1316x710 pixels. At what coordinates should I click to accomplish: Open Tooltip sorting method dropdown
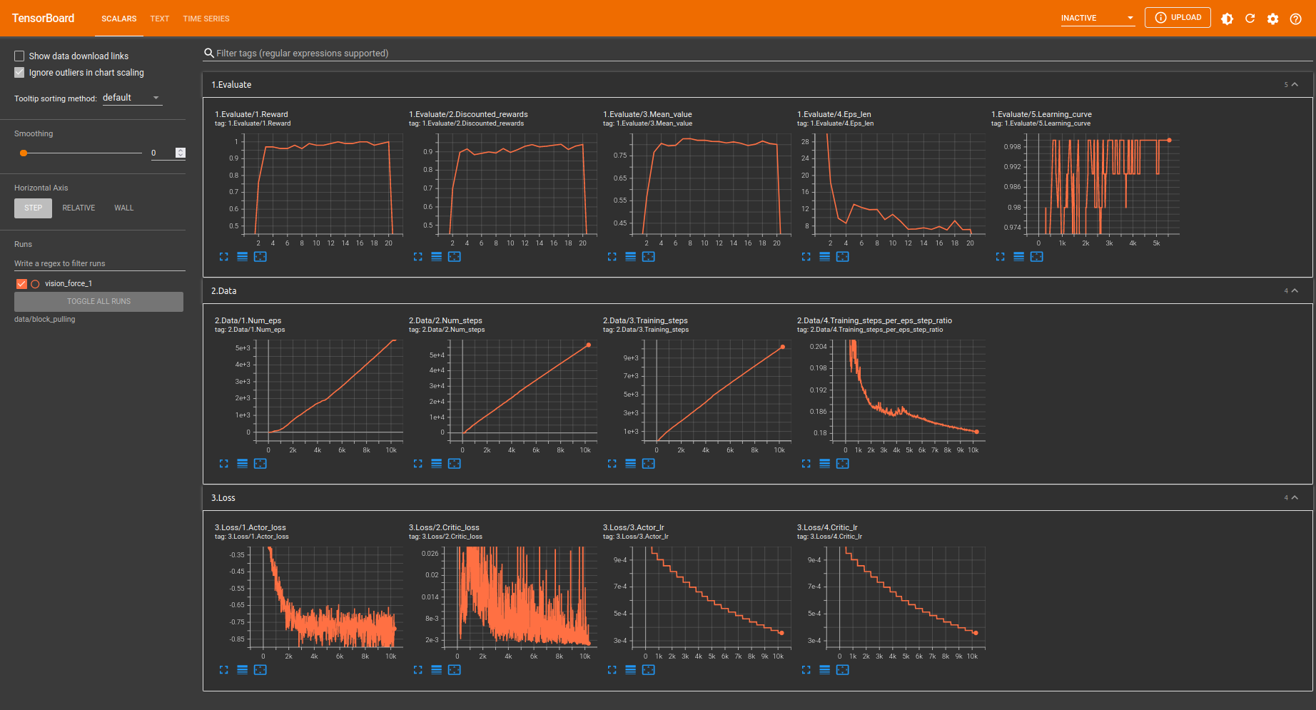pos(132,98)
